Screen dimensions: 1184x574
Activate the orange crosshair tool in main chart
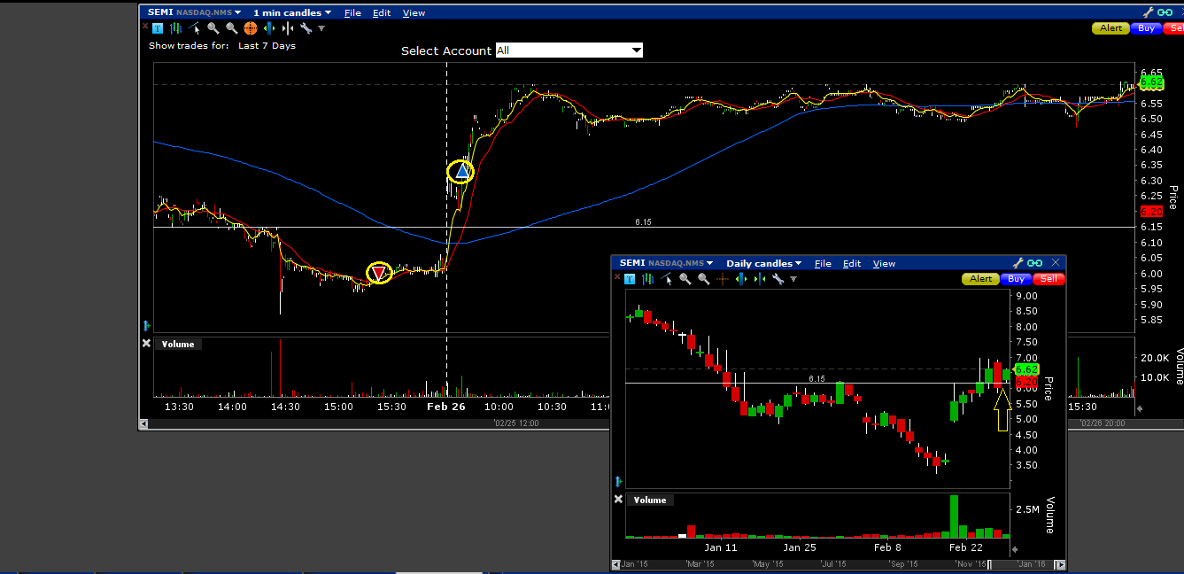coord(250,28)
